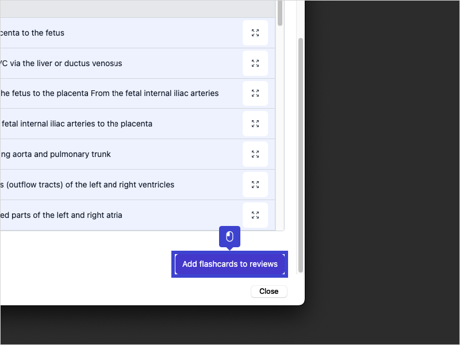Select 'parts of the left and right atria' text
Viewport: 460px width, 345px height.
(x=62, y=215)
